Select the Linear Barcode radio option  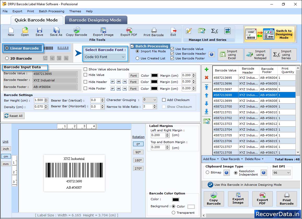click(7, 48)
